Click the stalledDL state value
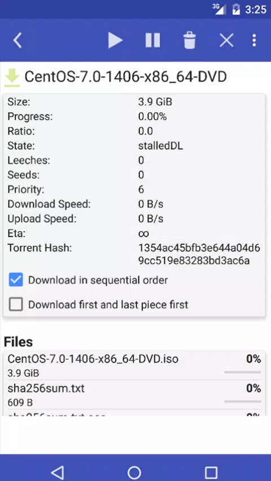Screen dimensions: 271x481 (161, 146)
